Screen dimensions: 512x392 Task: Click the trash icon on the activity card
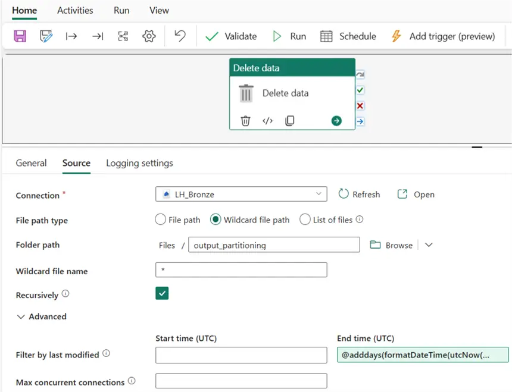click(245, 121)
